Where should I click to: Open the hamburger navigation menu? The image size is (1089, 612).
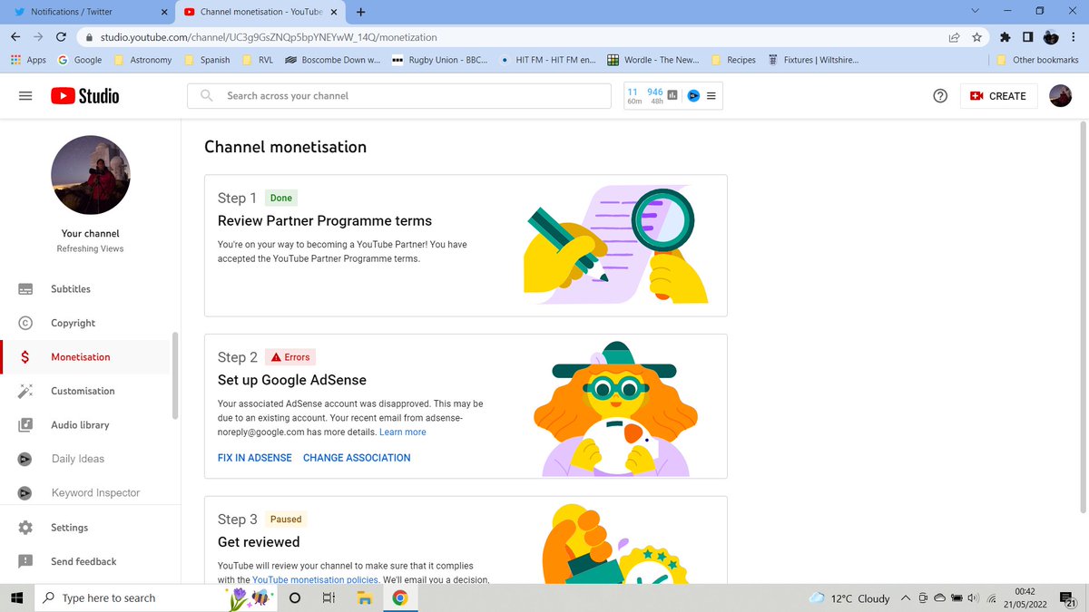pos(25,96)
